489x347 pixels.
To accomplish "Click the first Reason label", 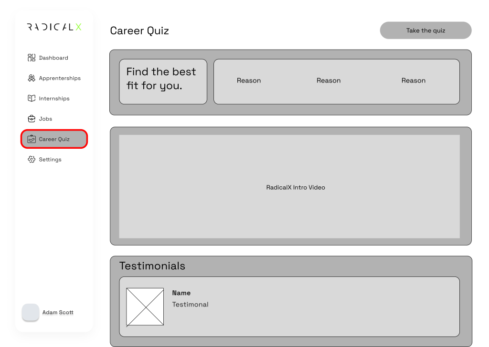I will [x=249, y=81].
